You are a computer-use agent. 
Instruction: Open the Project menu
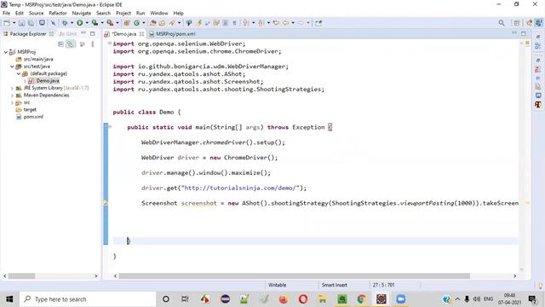click(x=123, y=13)
